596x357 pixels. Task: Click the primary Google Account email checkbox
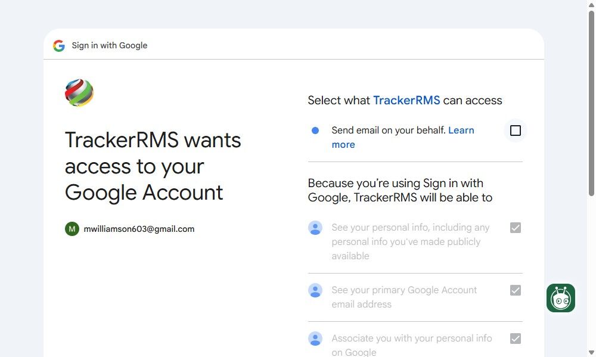click(x=516, y=290)
